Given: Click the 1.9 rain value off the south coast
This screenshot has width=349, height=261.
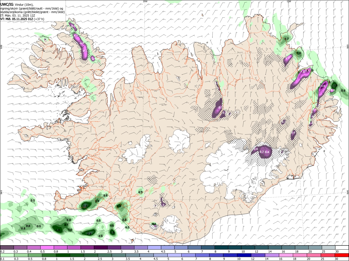Looking at the screenshot, I should (x=112, y=232).
